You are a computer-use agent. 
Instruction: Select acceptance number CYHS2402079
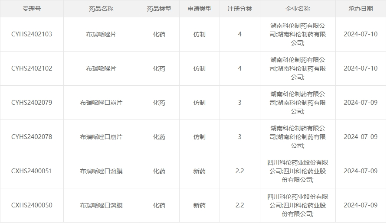pos(32,103)
